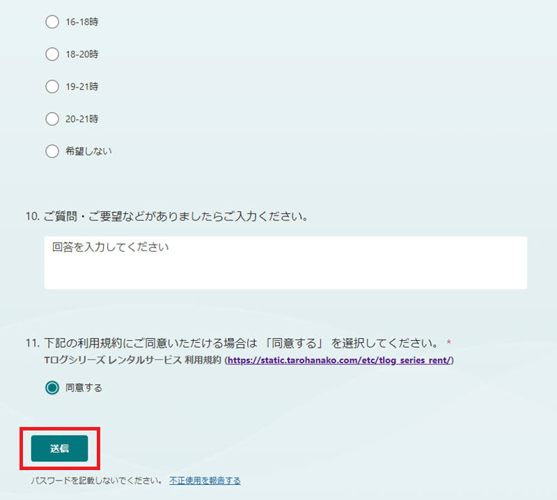This screenshot has height=500, width=557.
Task: Select the 16-18時 time slot option
Action: pyautogui.click(x=52, y=22)
